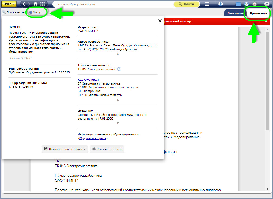Expand the Источник section arrow
The width and height of the screenshot is (273, 199).
[117, 123]
